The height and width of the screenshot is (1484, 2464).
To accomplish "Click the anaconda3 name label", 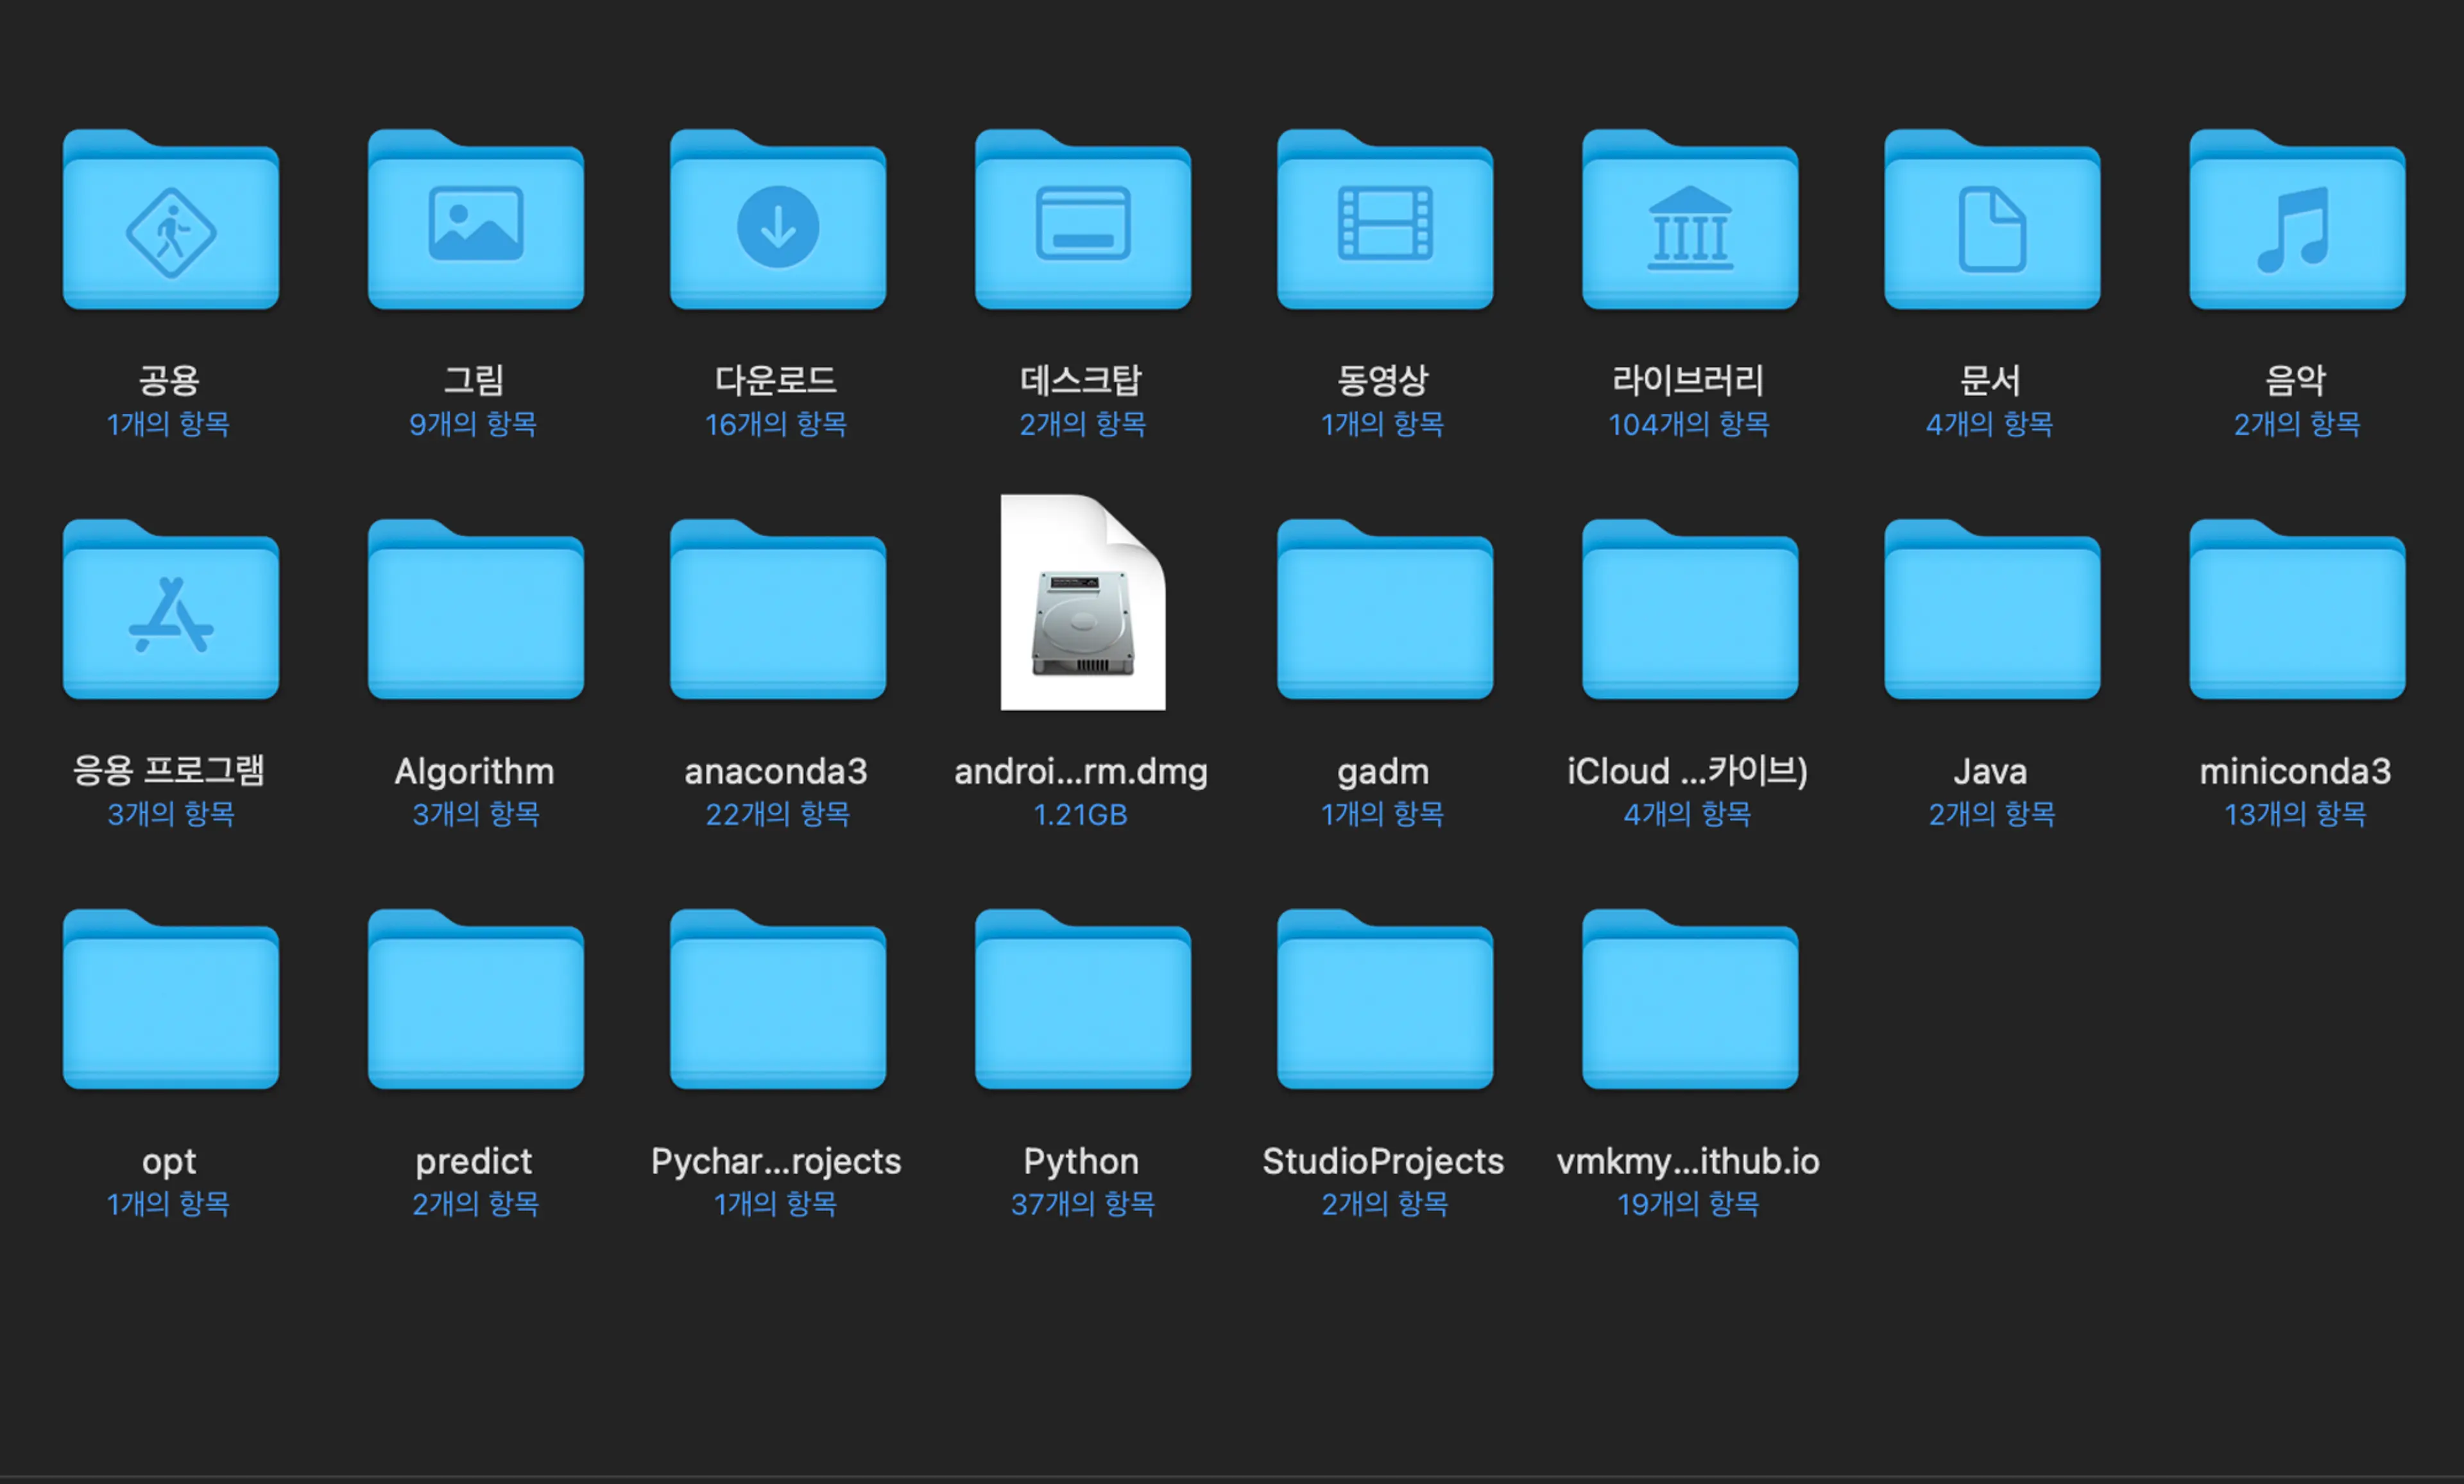I will pyautogui.click(x=776, y=772).
